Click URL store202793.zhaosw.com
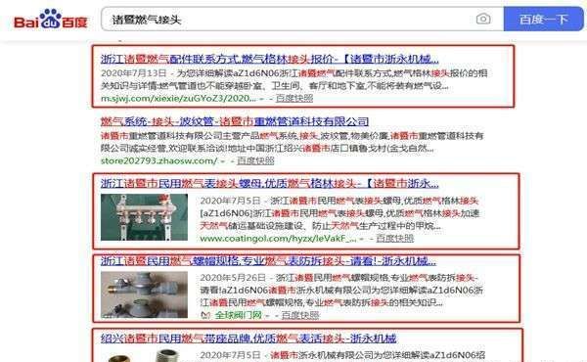 (158, 160)
